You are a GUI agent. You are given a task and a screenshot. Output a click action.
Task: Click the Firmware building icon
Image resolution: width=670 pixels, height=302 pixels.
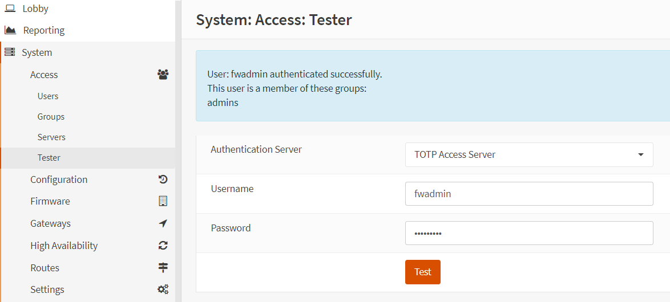[163, 201]
